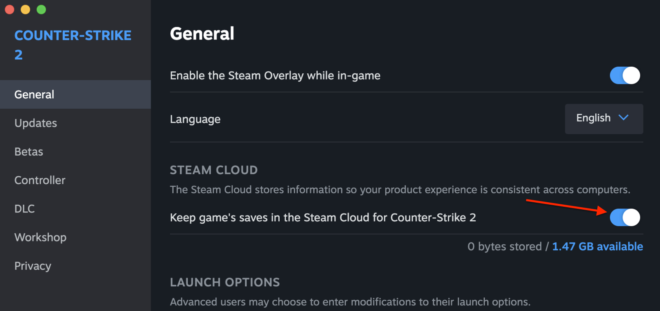Close the window with the red traffic light

coord(9,9)
